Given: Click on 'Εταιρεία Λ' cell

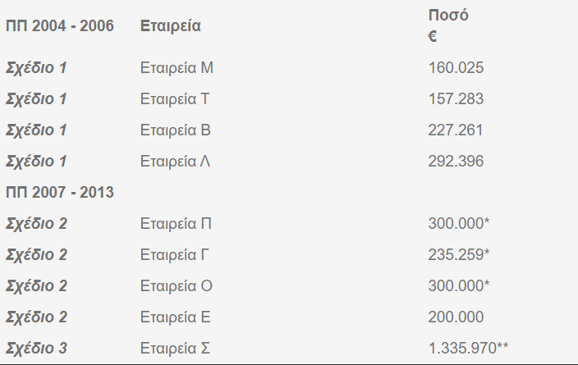Looking at the screenshot, I should click(175, 162).
